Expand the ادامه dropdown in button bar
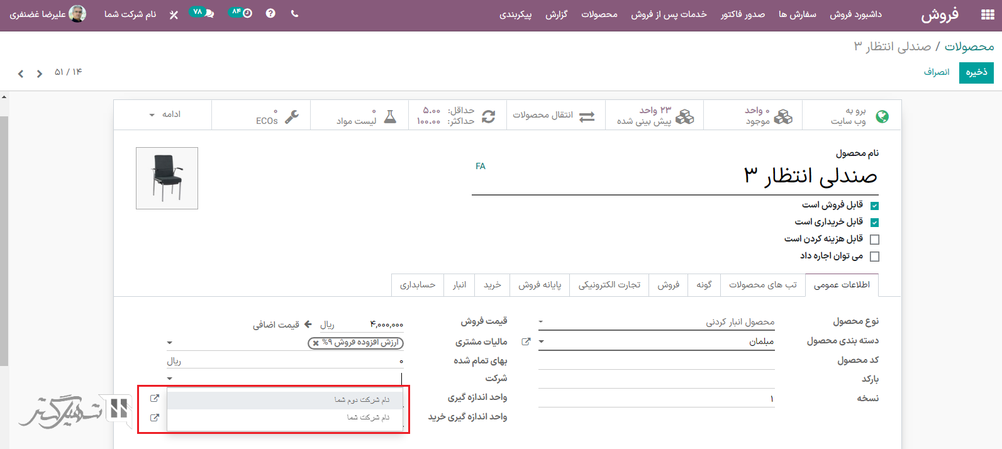This screenshot has height=449, width=1002. click(x=165, y=114)
